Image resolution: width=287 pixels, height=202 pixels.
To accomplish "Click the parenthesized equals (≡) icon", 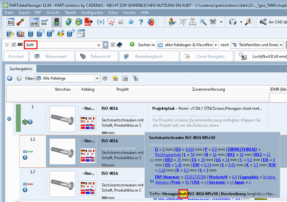I will tap(101, 22).
